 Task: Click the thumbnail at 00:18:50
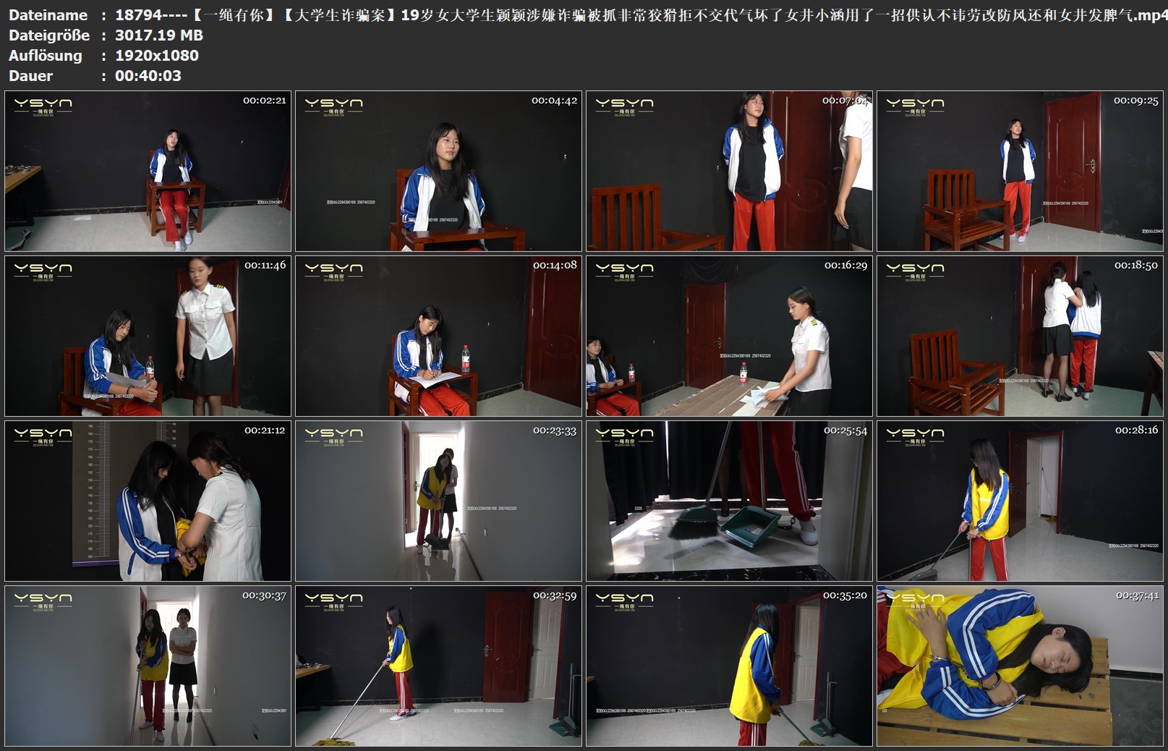click(1020, 336)
